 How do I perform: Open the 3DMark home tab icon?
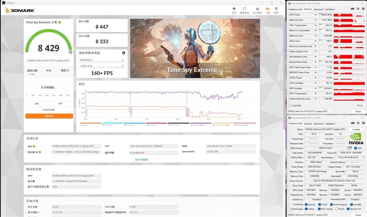[234, 9]
